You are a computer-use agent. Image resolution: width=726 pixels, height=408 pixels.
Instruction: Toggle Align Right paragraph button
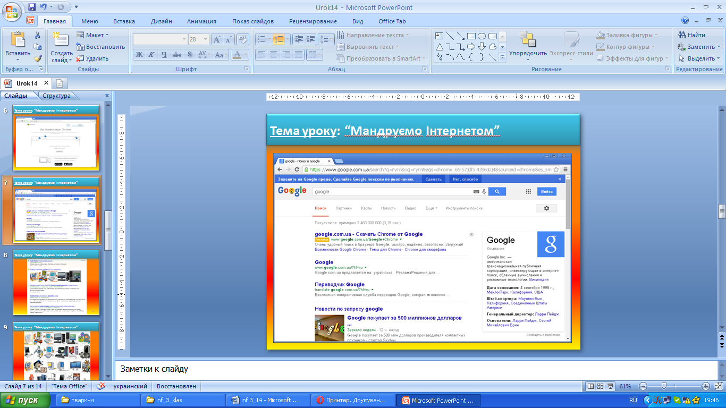(286, 54)
